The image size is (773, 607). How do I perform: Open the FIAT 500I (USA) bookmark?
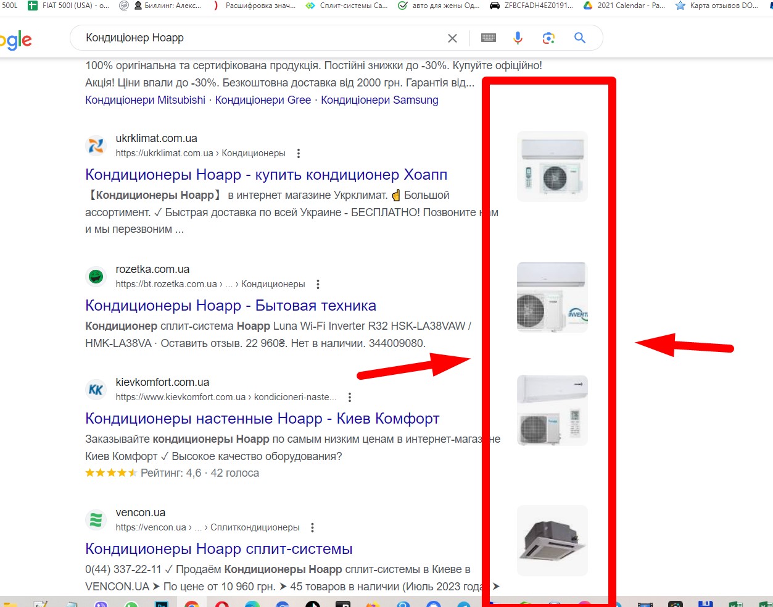[x=68, y=6]
